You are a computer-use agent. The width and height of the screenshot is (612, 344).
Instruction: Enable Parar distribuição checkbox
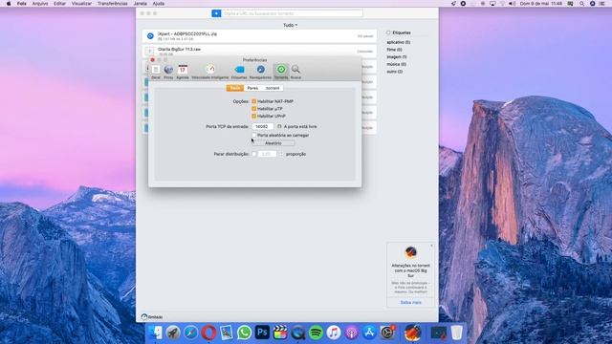(x=254, y=154)
